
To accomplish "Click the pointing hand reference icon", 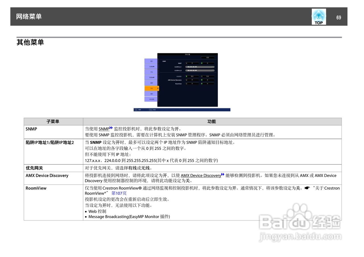I will pos(307,188).
